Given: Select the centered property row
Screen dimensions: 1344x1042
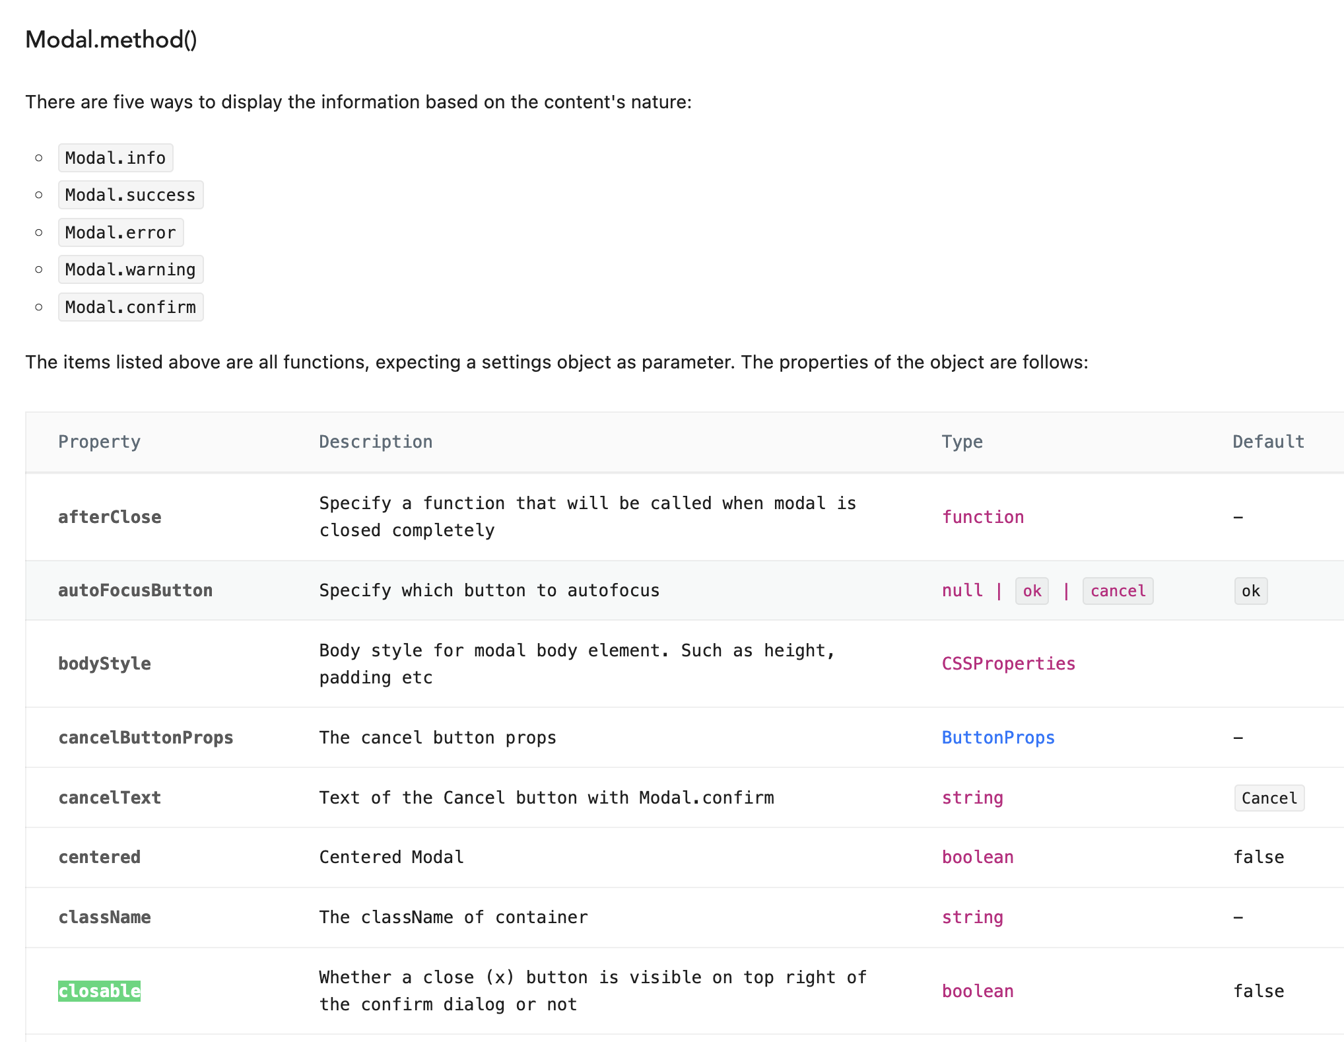Looking at the screenshot, I should coord(99,856).
